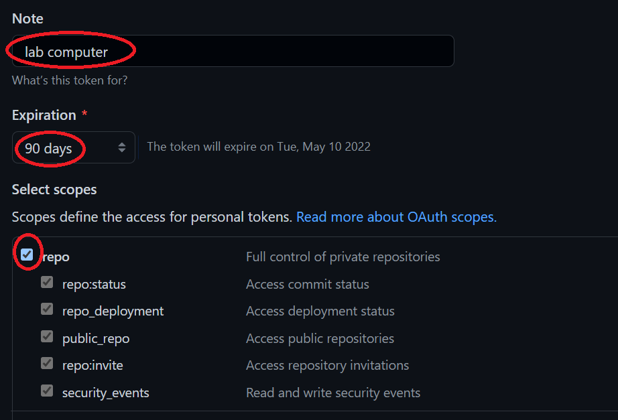The image size is (618, 420).
Task: Toggle the repo_deployment checkbox
Action: click(47, 309)
